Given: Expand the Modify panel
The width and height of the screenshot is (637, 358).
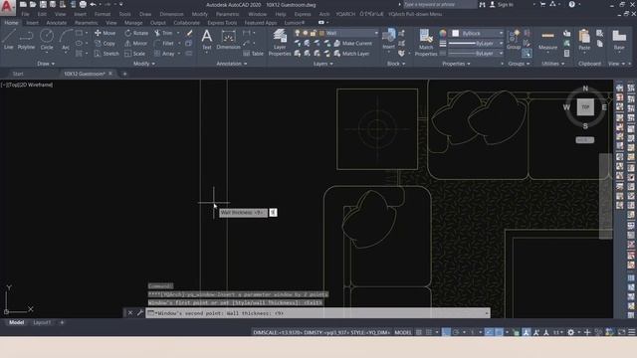Looking at the screenshot, I should point(144,64).
